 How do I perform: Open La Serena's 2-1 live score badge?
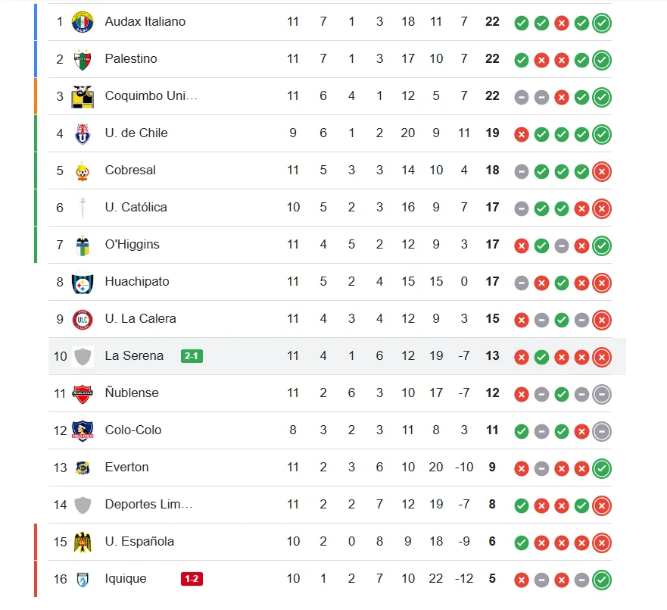click(x=192, y=355)
